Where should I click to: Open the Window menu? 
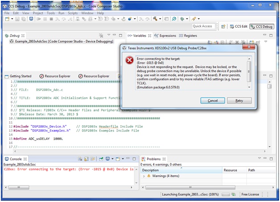tap(87, 13)
